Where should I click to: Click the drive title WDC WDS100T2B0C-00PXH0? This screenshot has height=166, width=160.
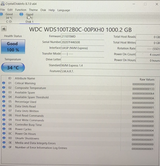pos(67,30)
